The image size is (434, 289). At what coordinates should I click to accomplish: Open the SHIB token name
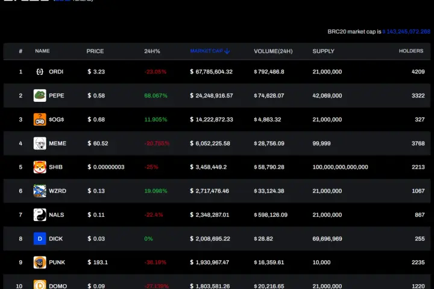55,167
